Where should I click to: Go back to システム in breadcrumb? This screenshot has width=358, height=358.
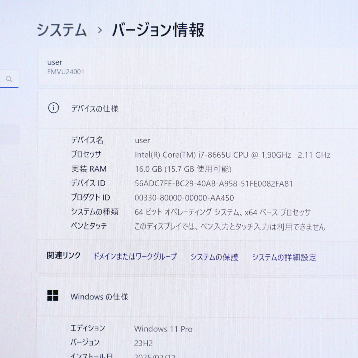point(62,30)
